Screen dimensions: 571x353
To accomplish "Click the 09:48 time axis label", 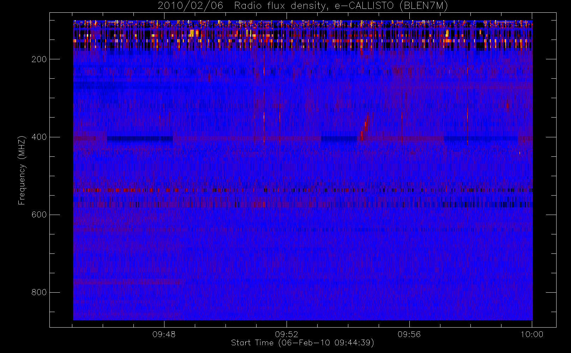I will 164,334.
